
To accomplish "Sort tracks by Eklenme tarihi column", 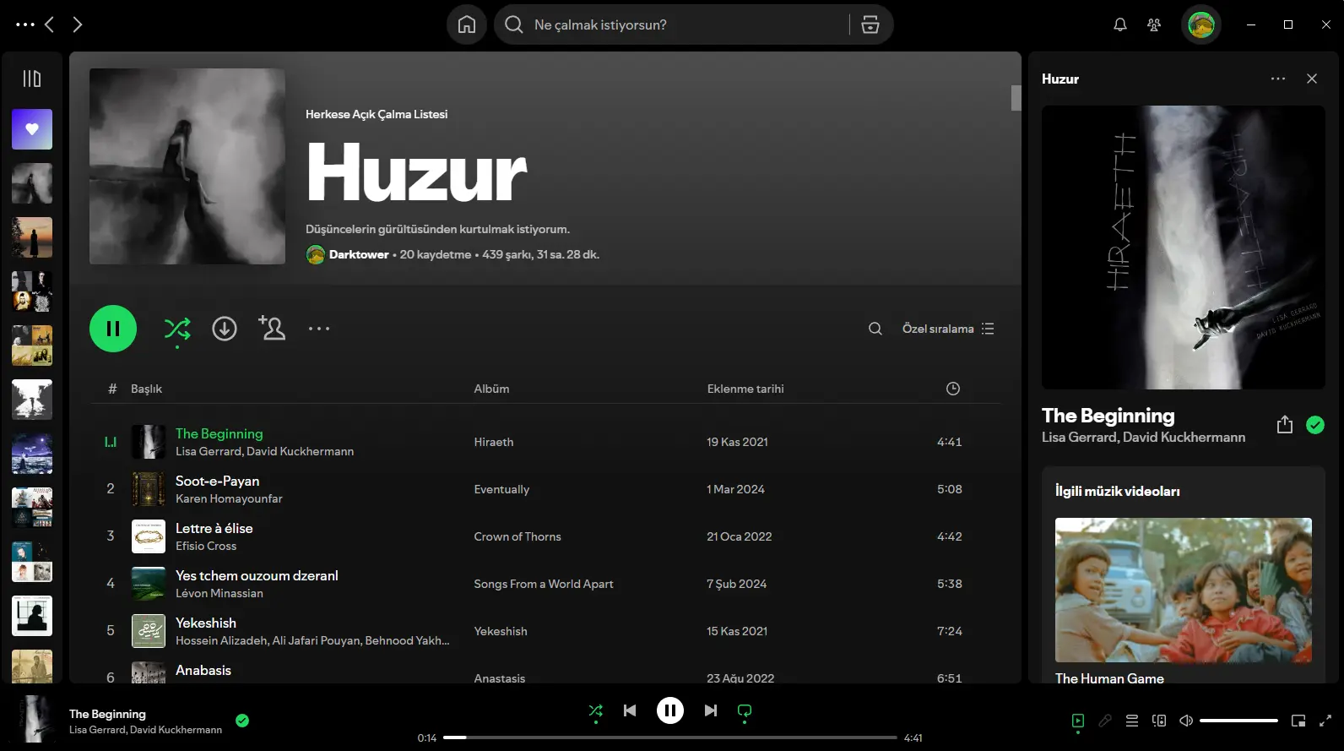I will (x=745, y=389).
